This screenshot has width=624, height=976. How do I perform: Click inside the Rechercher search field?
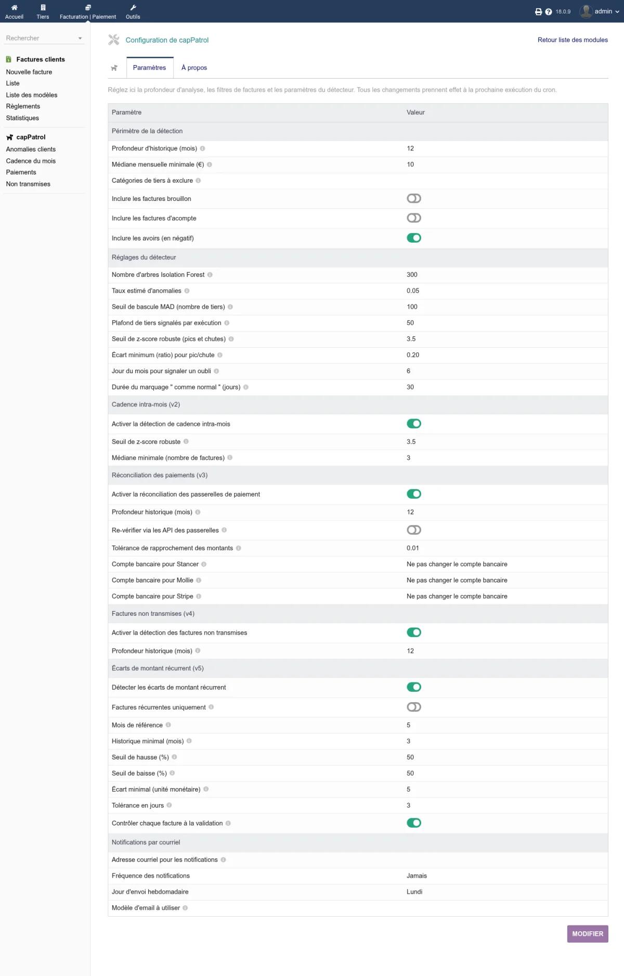pyautogui.click(x=41, y=38)
